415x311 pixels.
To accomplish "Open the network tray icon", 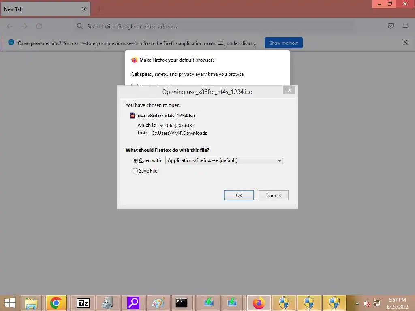I will [377, 303].
